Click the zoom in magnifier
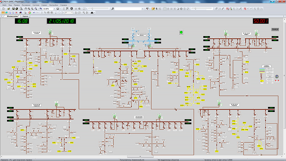 click(x=29, y=9)
